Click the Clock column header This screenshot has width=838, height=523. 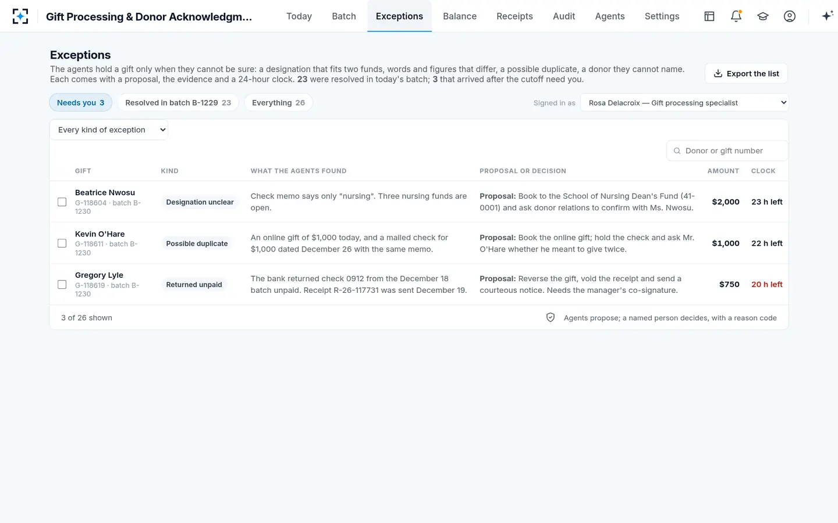point(764,171)
